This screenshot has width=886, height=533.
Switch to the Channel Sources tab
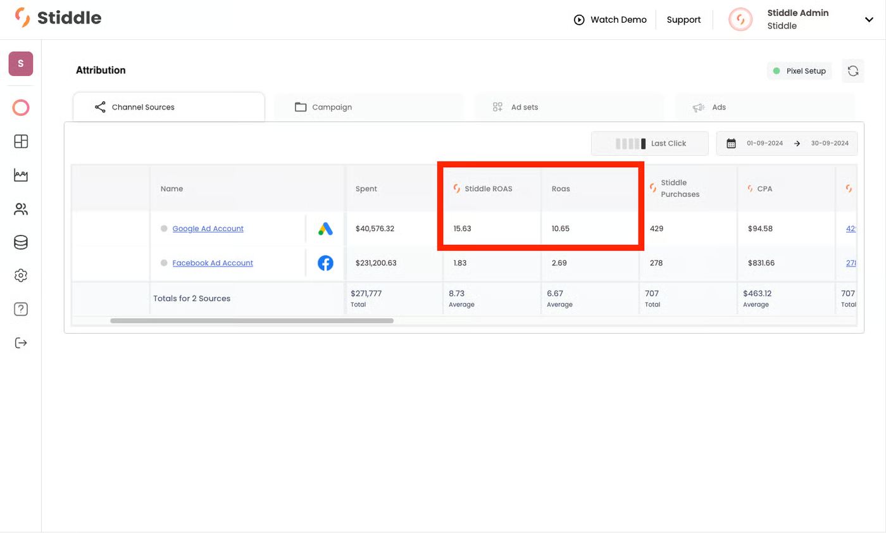pyautogui.click(x=169, y=107)
